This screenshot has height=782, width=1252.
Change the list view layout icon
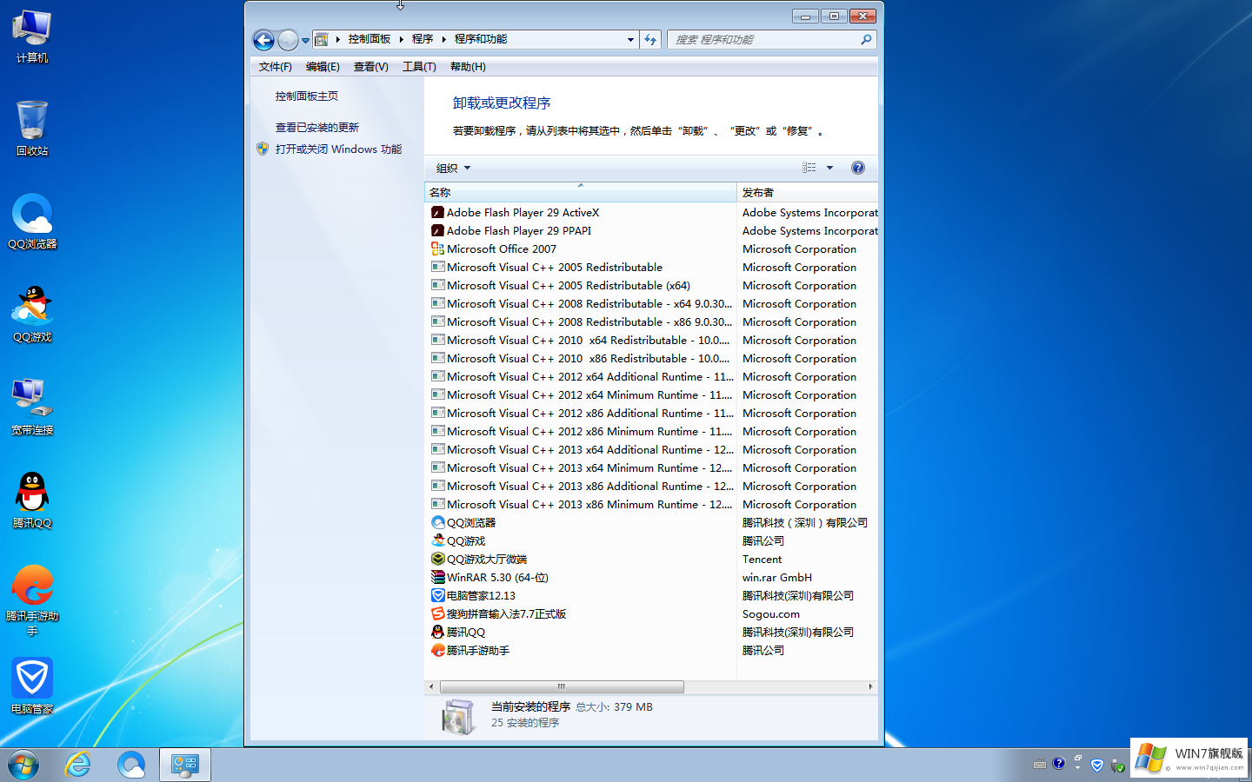809,168
